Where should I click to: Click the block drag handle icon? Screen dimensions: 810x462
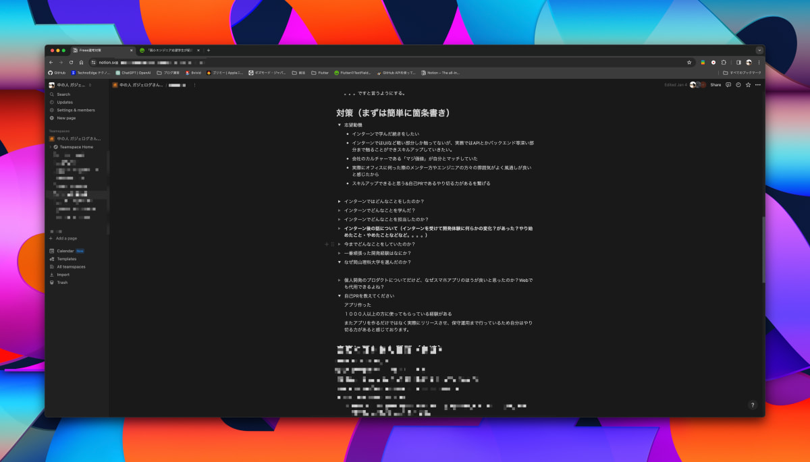332,243
